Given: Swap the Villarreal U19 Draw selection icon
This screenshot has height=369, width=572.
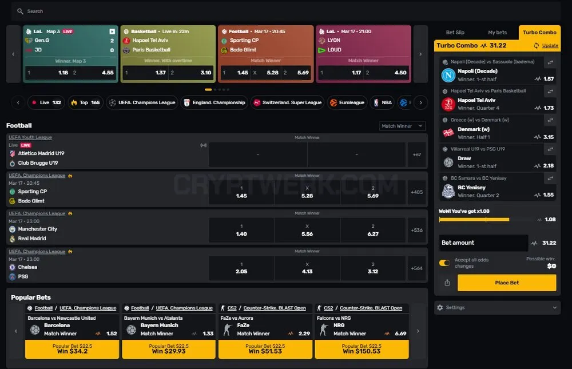Looking at the screenshot, I should click(x=550, y=149).
